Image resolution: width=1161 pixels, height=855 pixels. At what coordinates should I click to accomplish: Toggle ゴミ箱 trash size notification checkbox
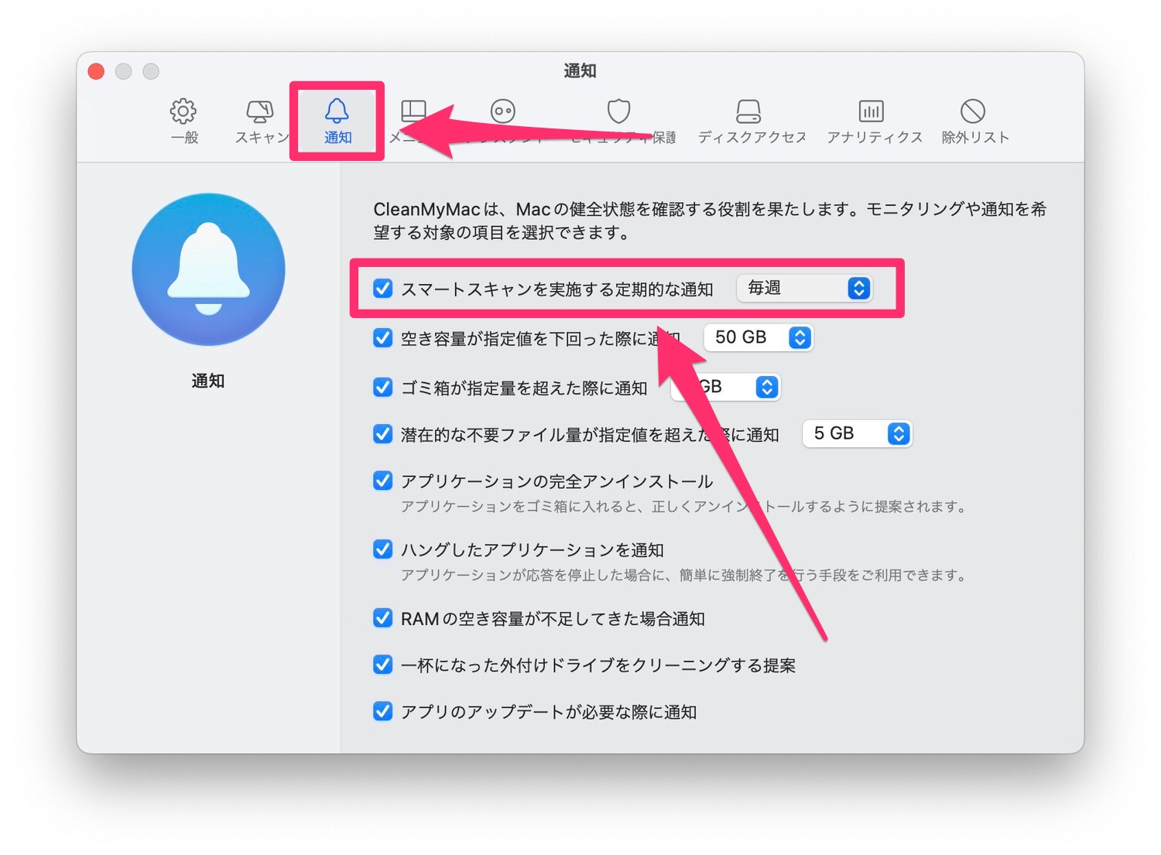click(x=383, y=387)
